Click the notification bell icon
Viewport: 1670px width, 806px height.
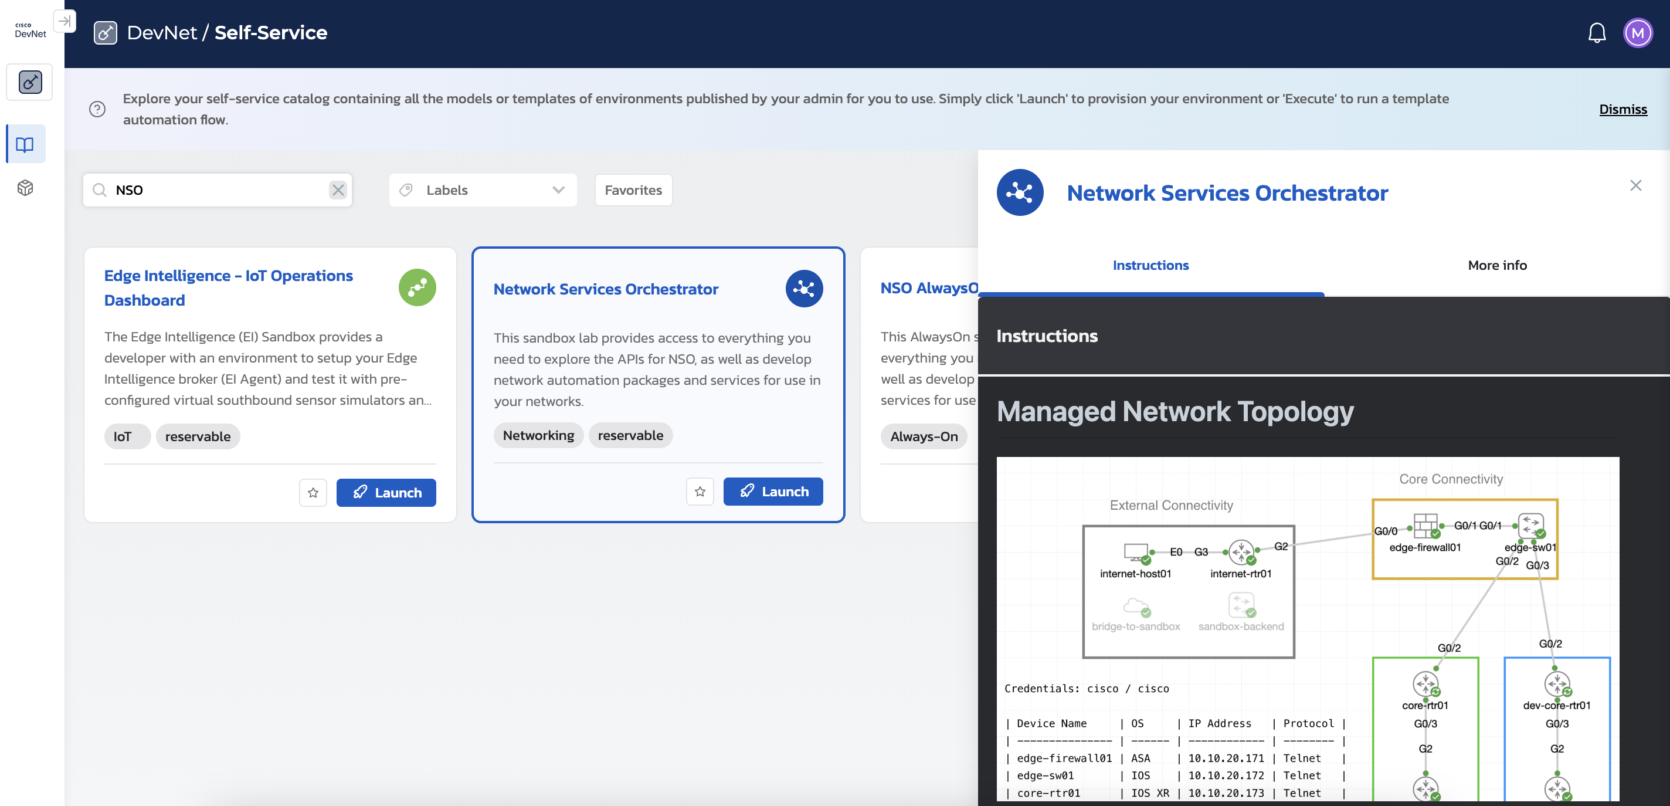click(1596, 33)
